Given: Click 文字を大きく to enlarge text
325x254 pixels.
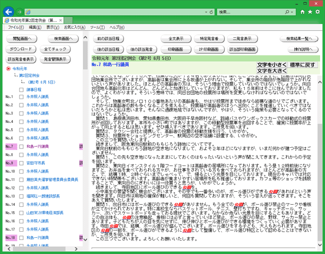Looking at the screenshot, I should 272,71.
